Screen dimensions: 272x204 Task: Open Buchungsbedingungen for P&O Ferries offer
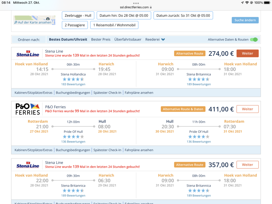coord(73,150)
